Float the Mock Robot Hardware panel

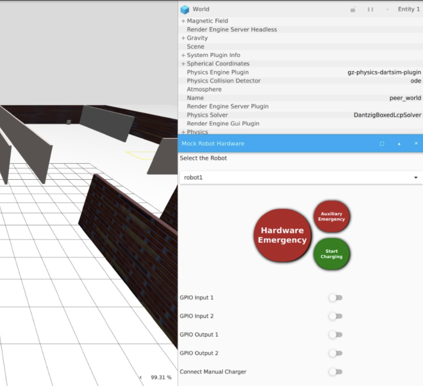[x=382, y=143]
